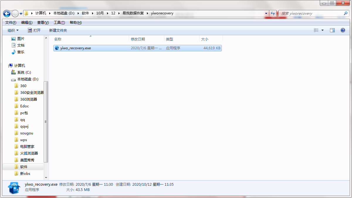Screen dimensions: 352x198
Task: Open the 文件(F) menu
Action: 11,23
